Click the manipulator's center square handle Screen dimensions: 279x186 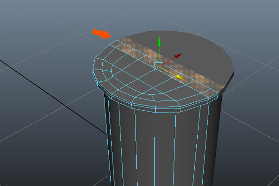click(159, 65)
